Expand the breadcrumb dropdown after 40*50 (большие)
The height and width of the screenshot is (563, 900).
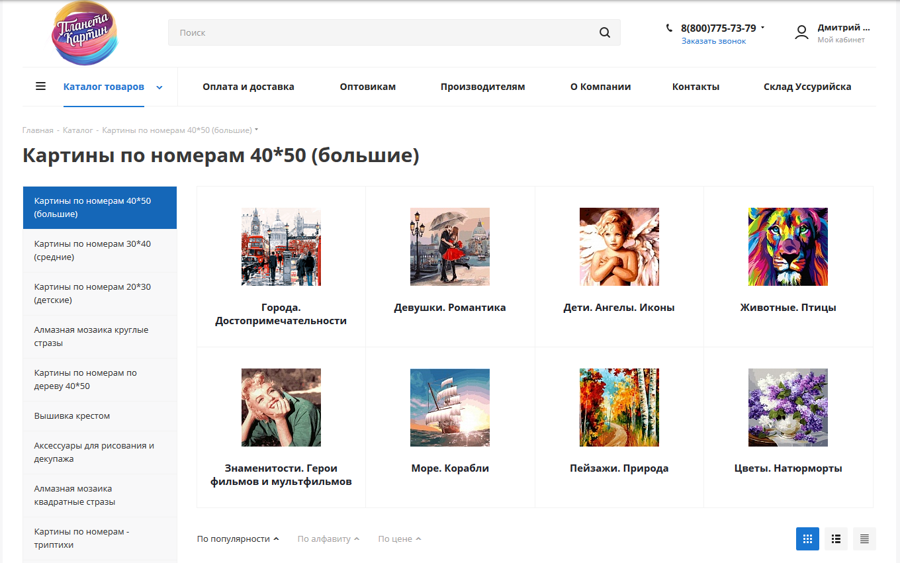[x=257, y=129]
